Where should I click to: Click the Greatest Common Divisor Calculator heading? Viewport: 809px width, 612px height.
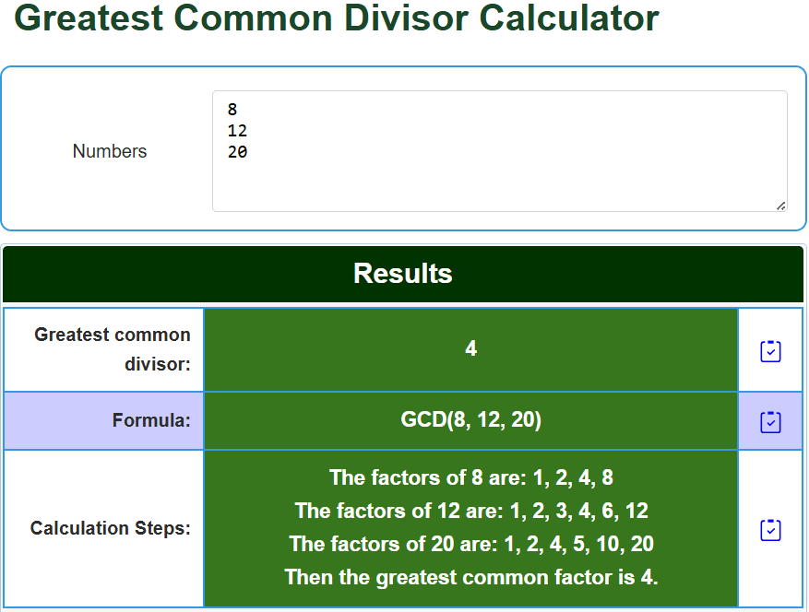click(x=337, y=18)
